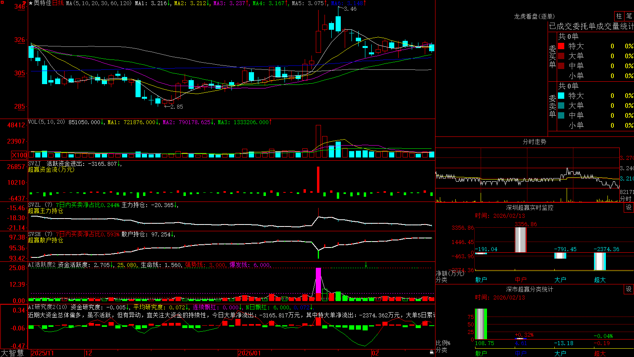Click the 大户 category in 深圳超赢实时监控
Viewport: 634px width, 357px height.
click(560, 280)
